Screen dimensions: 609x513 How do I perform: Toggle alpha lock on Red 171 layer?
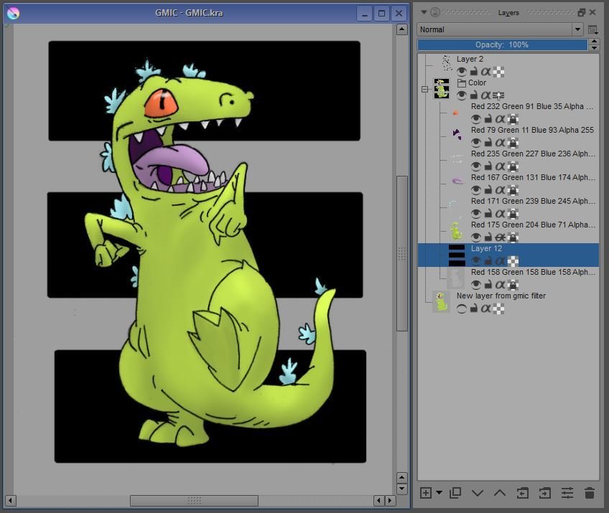click(x=513, y=213)
